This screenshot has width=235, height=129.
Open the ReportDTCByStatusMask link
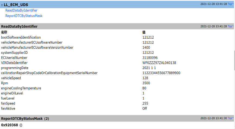click(x=24, y=16)
